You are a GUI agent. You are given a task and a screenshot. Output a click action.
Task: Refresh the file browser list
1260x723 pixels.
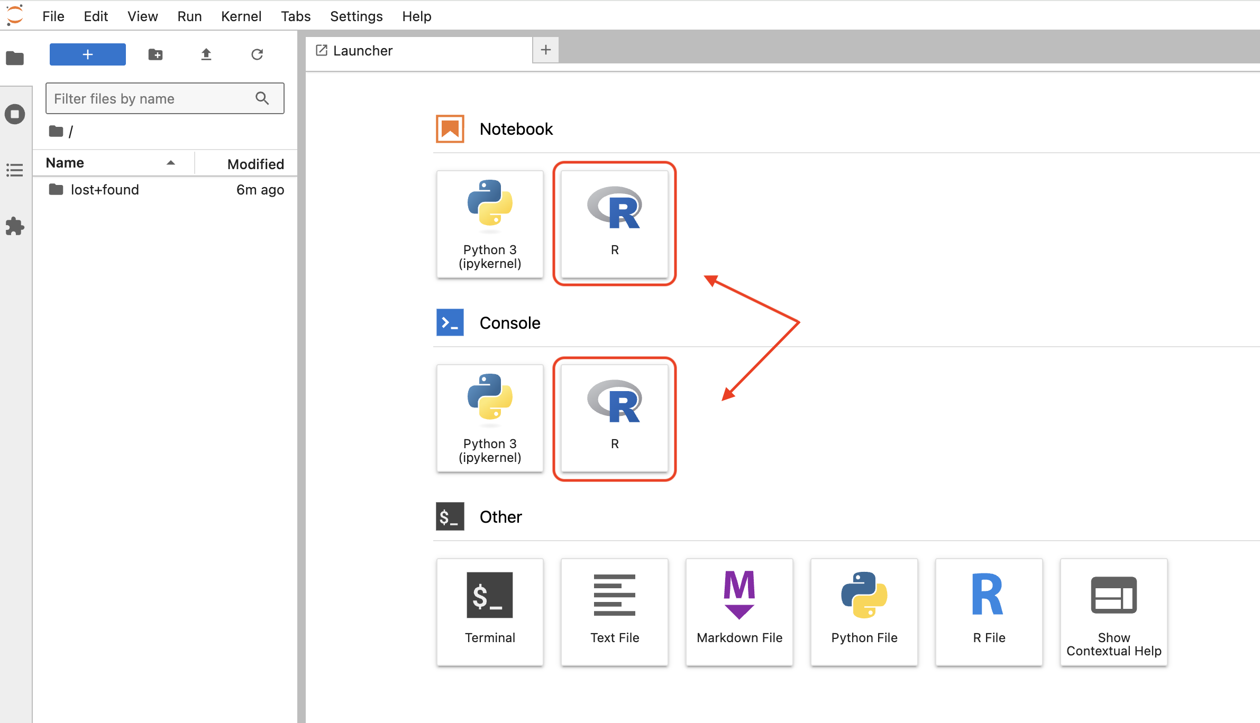(x=257, y=54)
